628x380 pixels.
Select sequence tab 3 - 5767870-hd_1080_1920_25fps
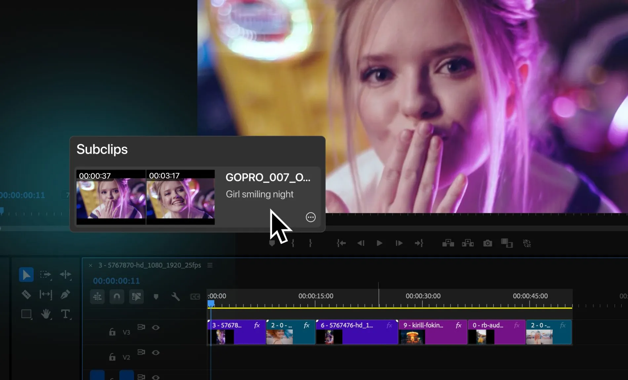(x=150, y=265)
